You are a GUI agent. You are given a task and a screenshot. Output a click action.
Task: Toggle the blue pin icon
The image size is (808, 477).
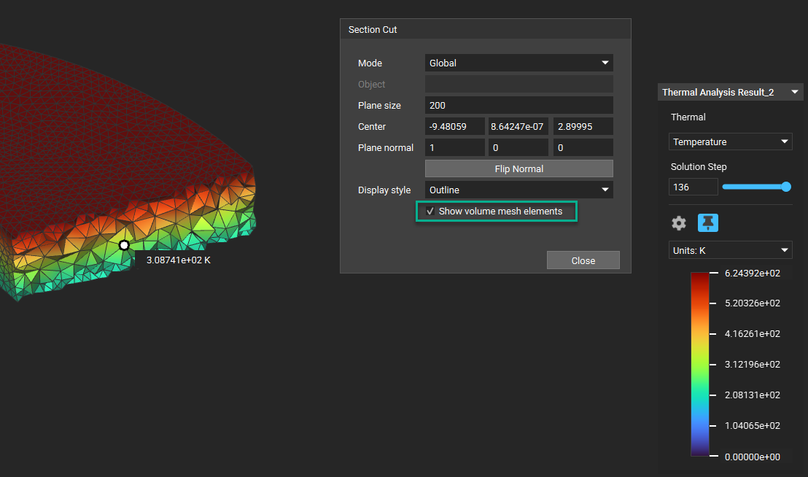(707, 223)
